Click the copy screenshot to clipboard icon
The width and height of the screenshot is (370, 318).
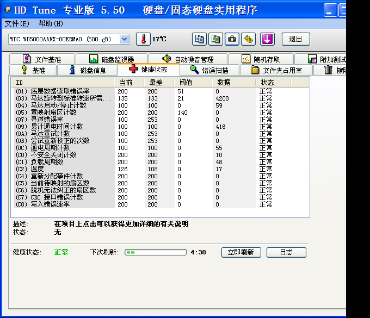coord(215,39)
